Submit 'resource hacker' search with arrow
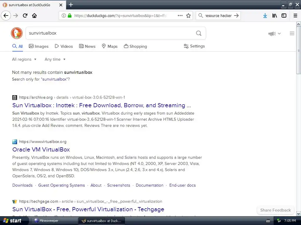301x225 pixels. [236, 16]
